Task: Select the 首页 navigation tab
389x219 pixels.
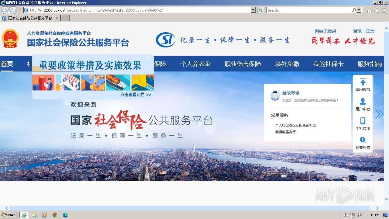Action: click(x=7, y=64)
